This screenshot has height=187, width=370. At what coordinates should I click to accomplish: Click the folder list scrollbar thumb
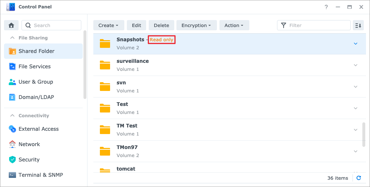coord(364,134)
